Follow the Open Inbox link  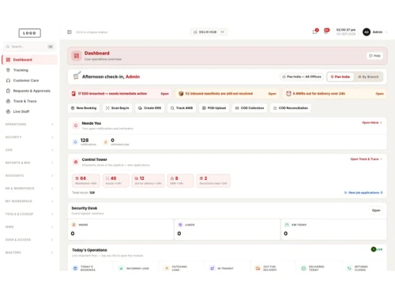[x=372, y=122]
